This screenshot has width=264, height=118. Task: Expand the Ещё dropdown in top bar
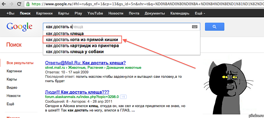200,13
